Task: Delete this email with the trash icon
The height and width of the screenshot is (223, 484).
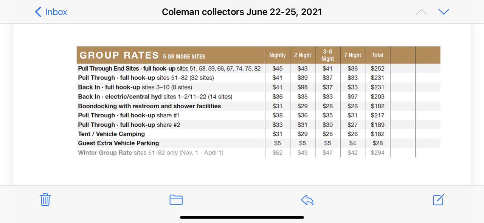Action: click(x=45, y=199)
